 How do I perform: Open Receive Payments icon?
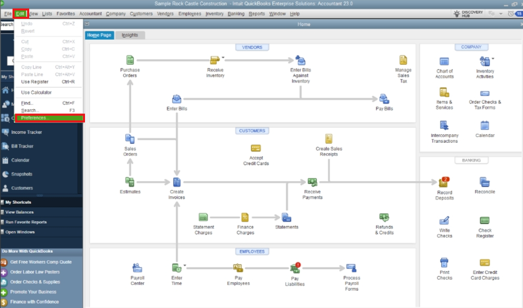pyautogui.click(x=313, y=182)
